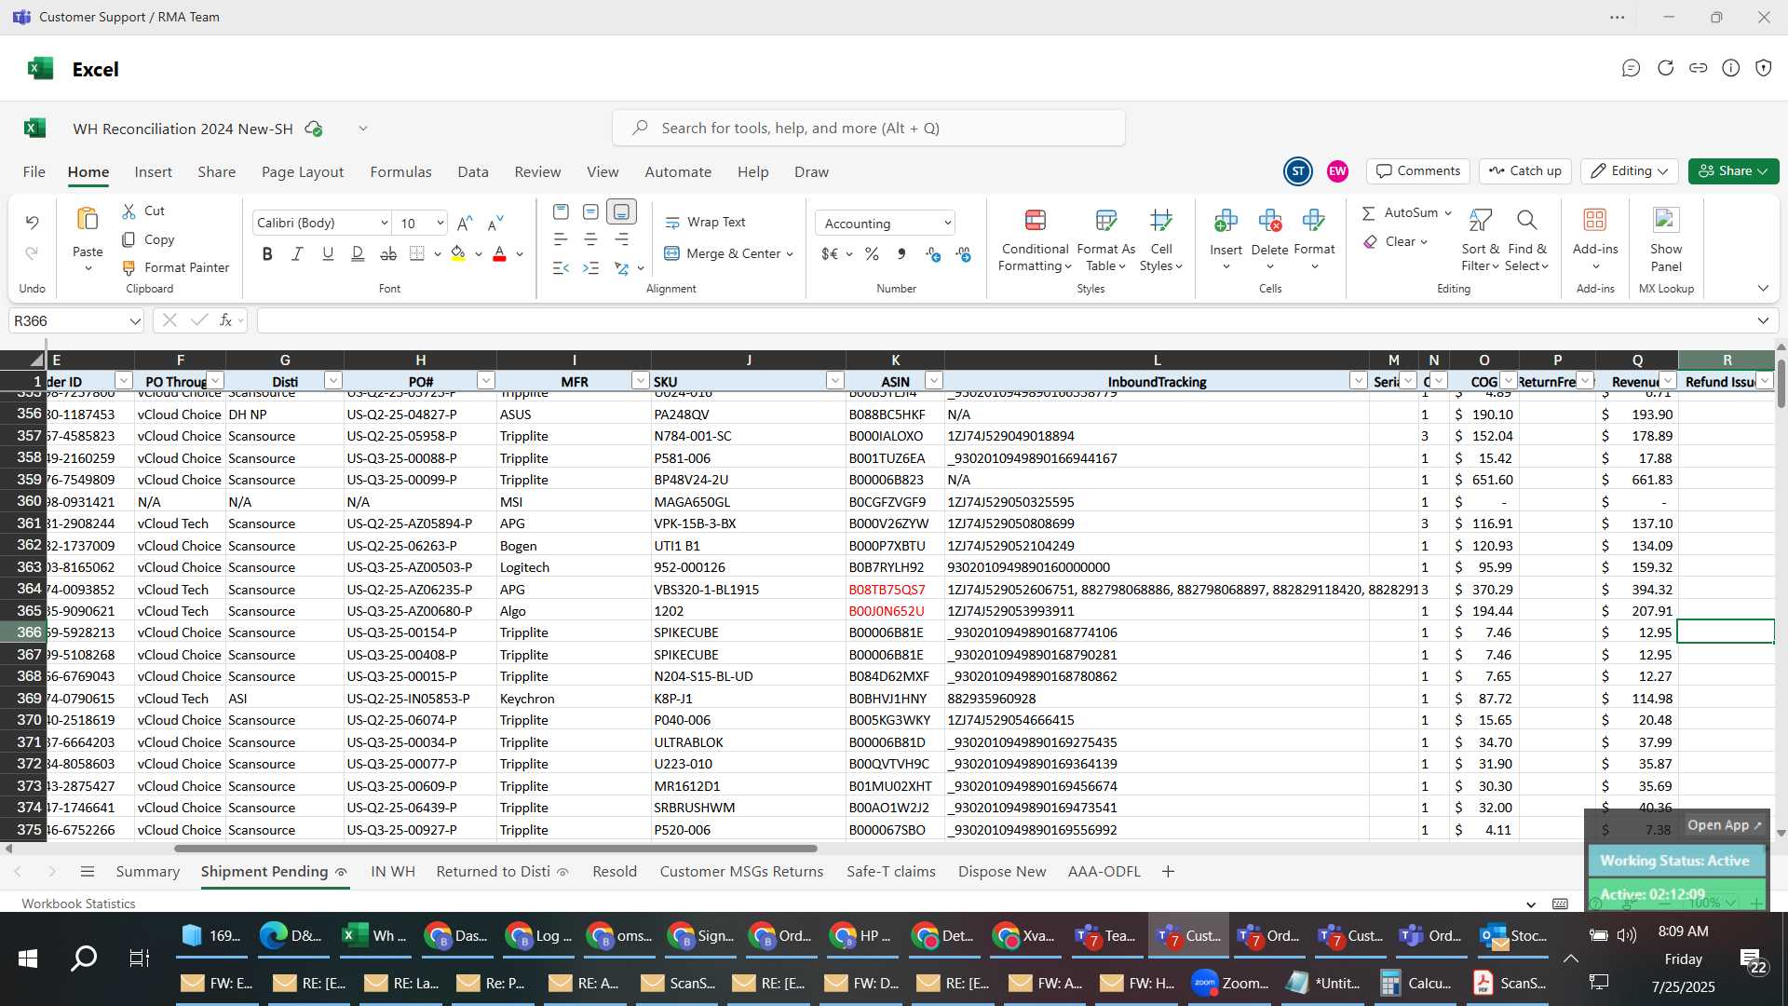1788x1006 pixels.
Task: Open Conditional Formatting icon
Action: click(x=1035, y=220)
